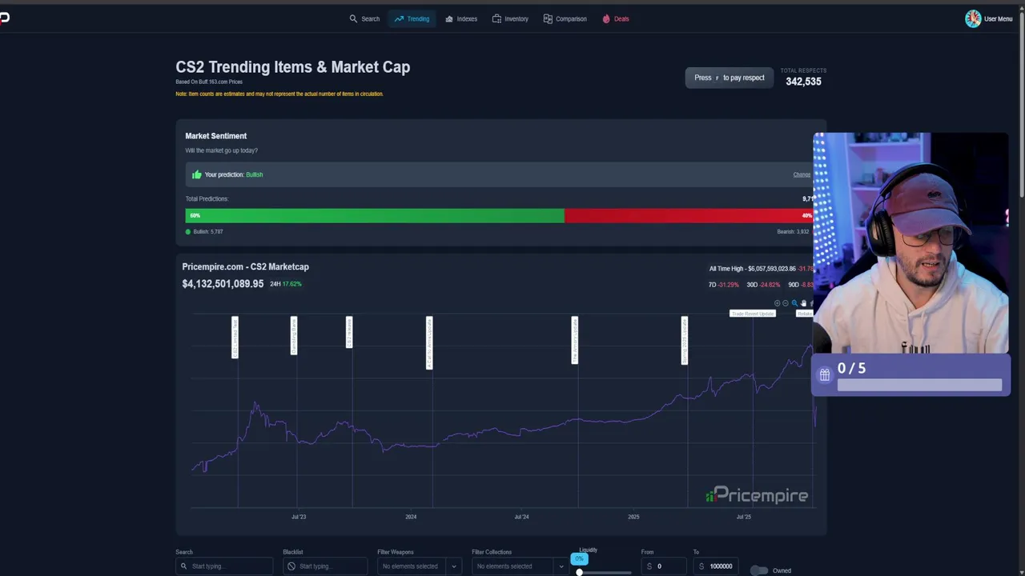Click first event marker left of Jul '23
Image resolution: width=1025 pixels, height=576 pixels.
pyautogui.click(x=235, y=337)
